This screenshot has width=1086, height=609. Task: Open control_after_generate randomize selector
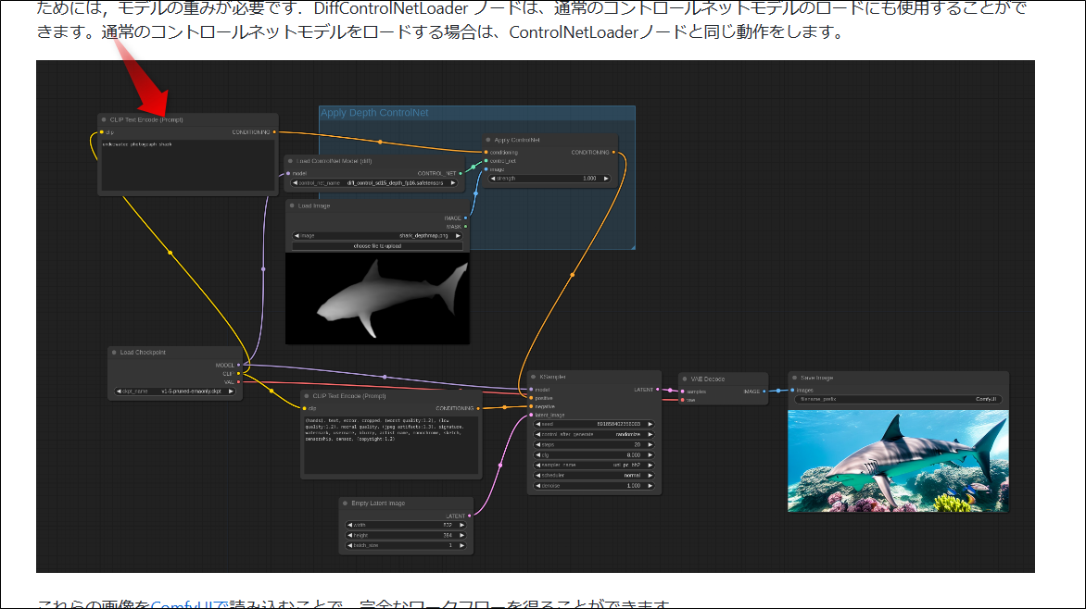click(594, 435)
